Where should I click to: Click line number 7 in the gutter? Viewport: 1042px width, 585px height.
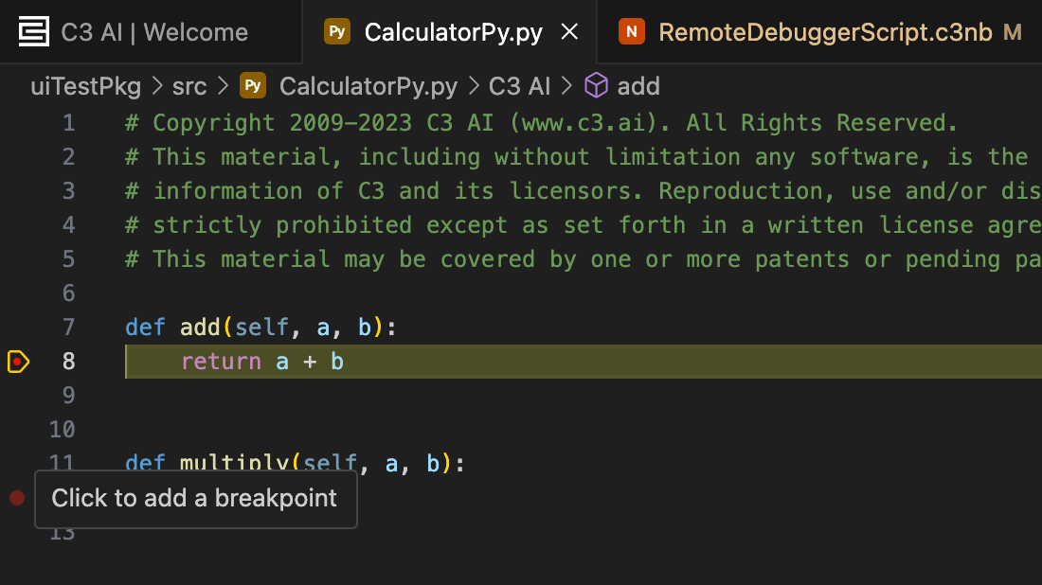point(68,328)
